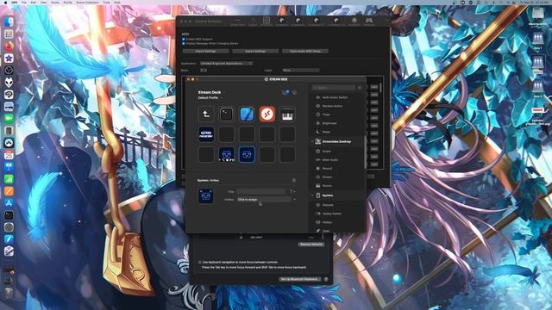
Task: Toggle the blue pages switch next to the gear
Action: (285, 92)
